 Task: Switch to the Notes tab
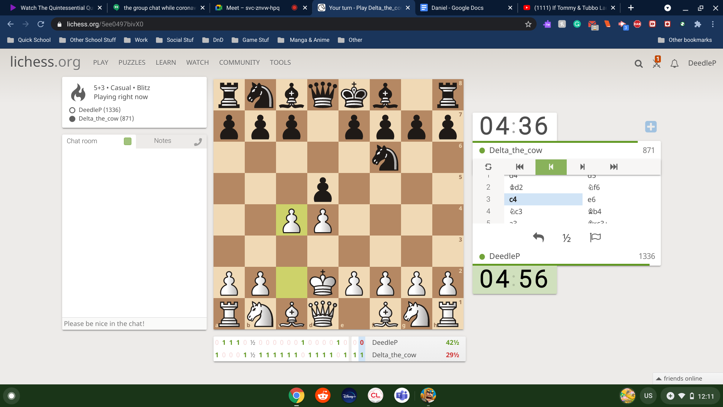[162, 141]
